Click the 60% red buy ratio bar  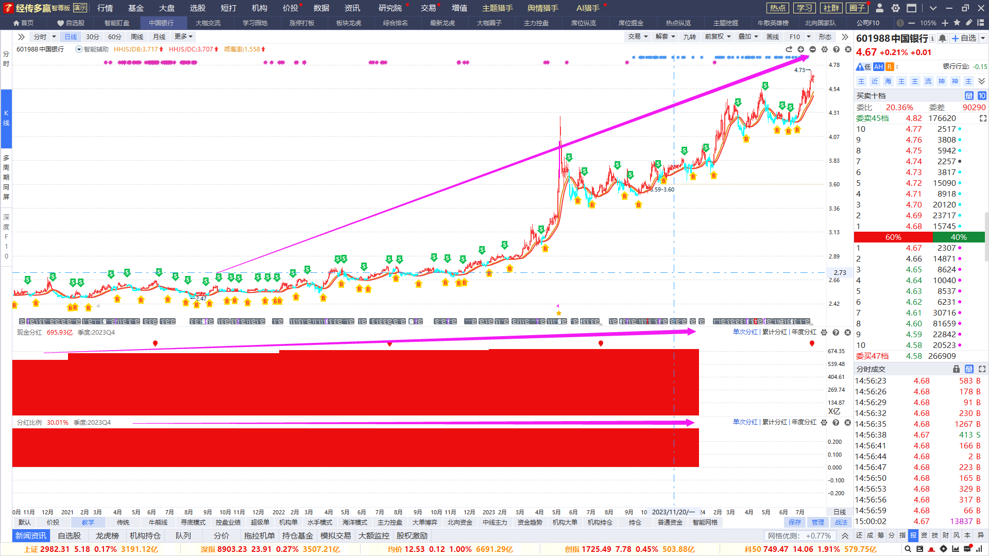893,237
